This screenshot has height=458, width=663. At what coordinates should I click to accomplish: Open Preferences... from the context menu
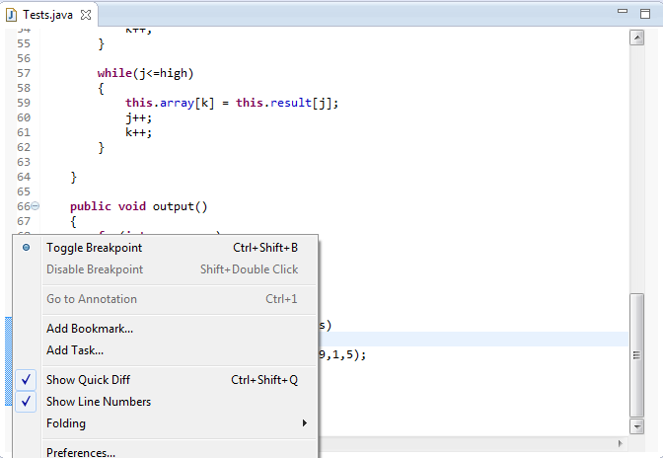pyautogui.click(x=166, y=452)
